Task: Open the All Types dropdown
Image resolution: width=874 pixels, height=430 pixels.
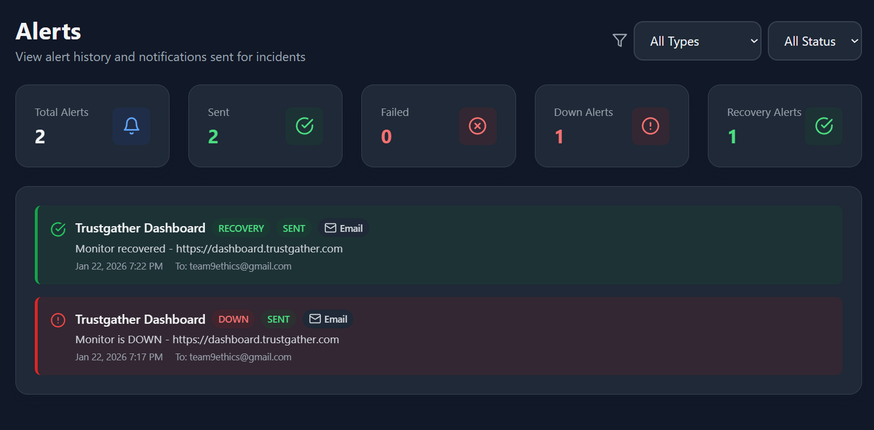Action: (697, 41)
